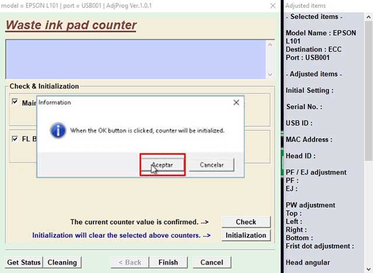
Task: Click the 'Head ID :' label
Action: [301, 156]
